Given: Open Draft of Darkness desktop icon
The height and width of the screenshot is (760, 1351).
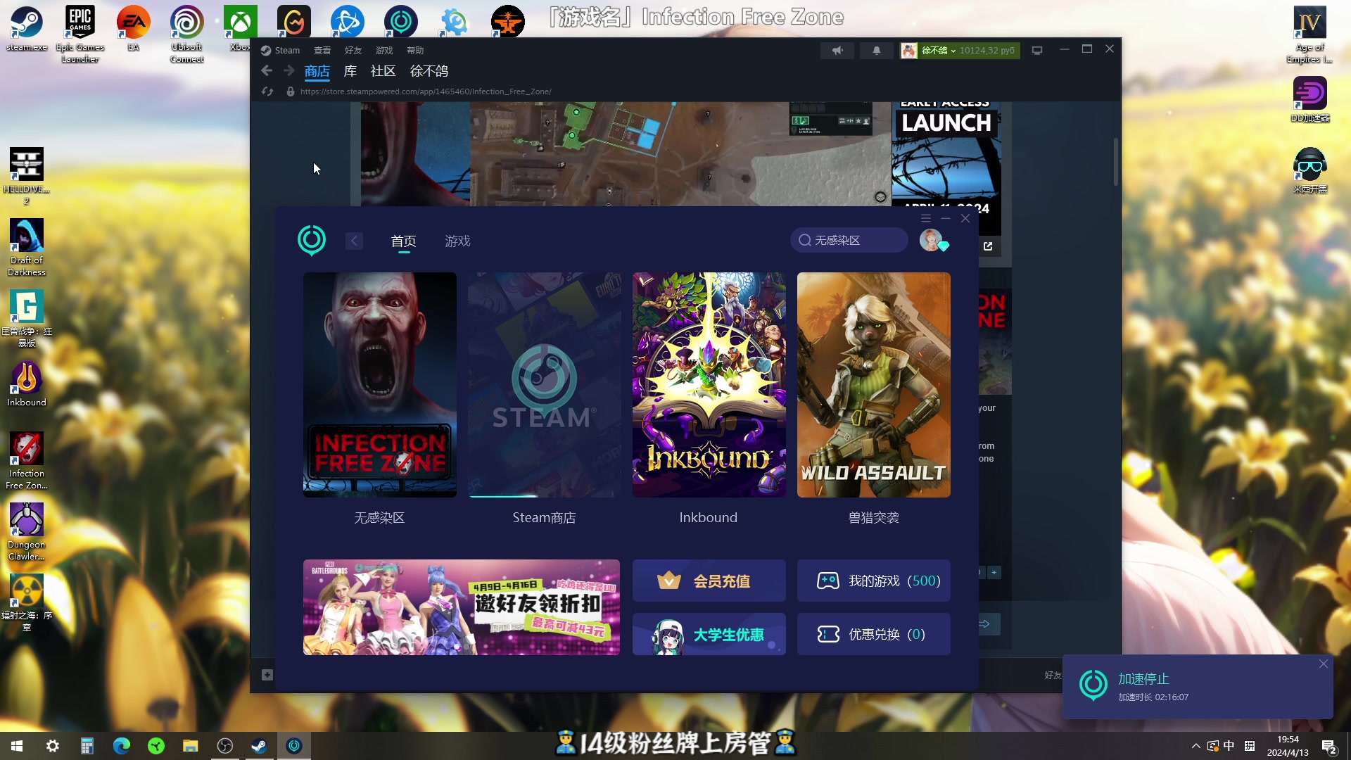Looking at the screenshot, I should tap(27, 247).
